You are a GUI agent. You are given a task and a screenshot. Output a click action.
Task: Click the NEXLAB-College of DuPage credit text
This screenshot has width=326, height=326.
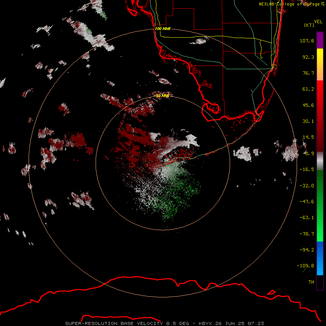click(x=292, y=4)
